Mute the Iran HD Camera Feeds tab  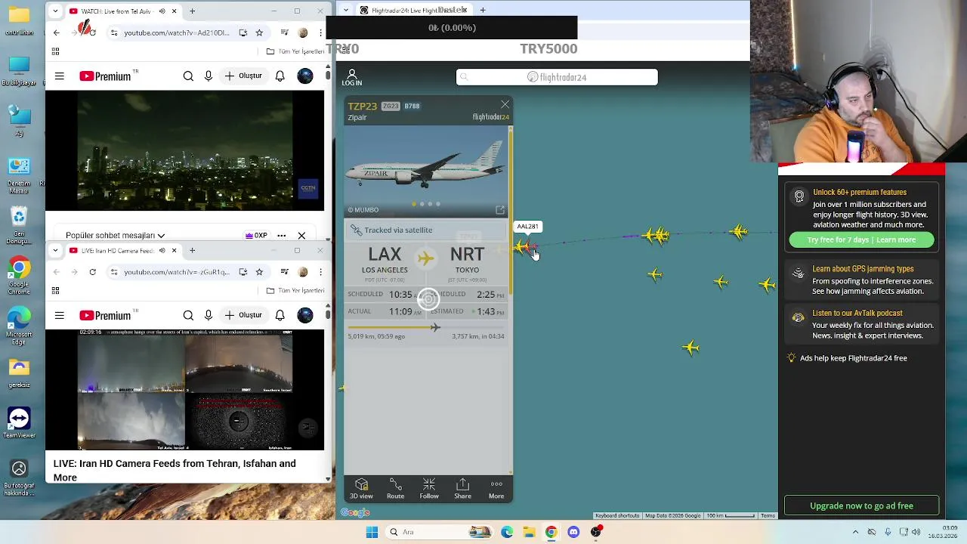[x=162, y=250]
